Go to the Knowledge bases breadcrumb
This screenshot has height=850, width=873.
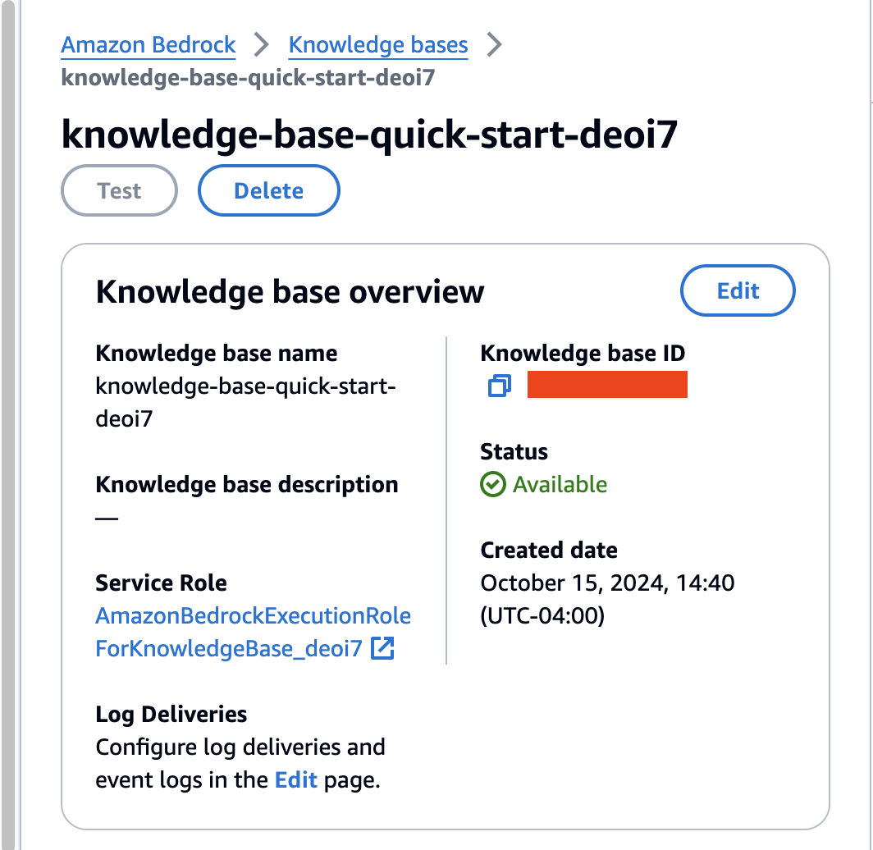tap(378, 45)
